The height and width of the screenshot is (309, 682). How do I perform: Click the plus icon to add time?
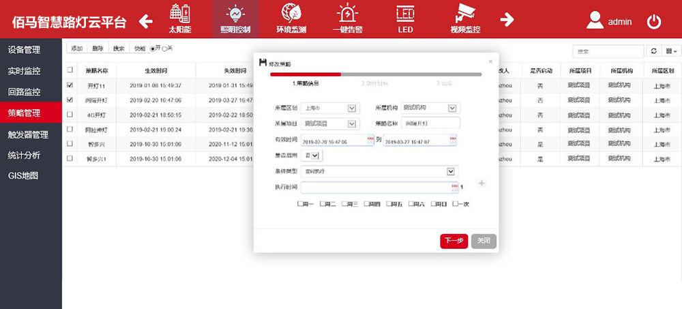click(x=481, y=183)
